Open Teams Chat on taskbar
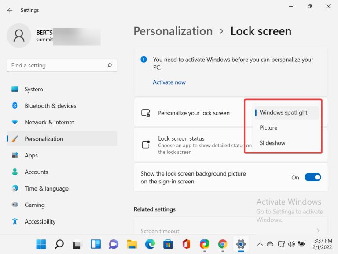Viewport: 338px width, 254px height. (x=114, y=244)
